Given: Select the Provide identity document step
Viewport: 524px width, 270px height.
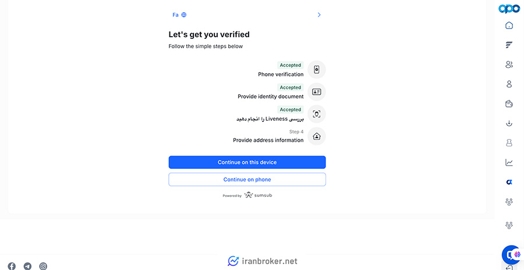Looking at the screenshot, I should (x=281, y=92).
